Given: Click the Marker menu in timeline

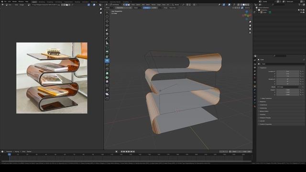Looking at the screenshot, I should click(29, 151).
